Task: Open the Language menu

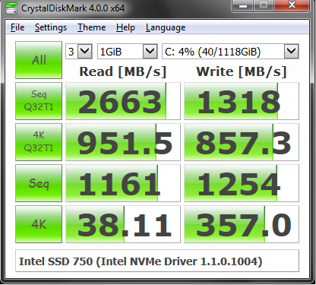Action: click(166, 27)
